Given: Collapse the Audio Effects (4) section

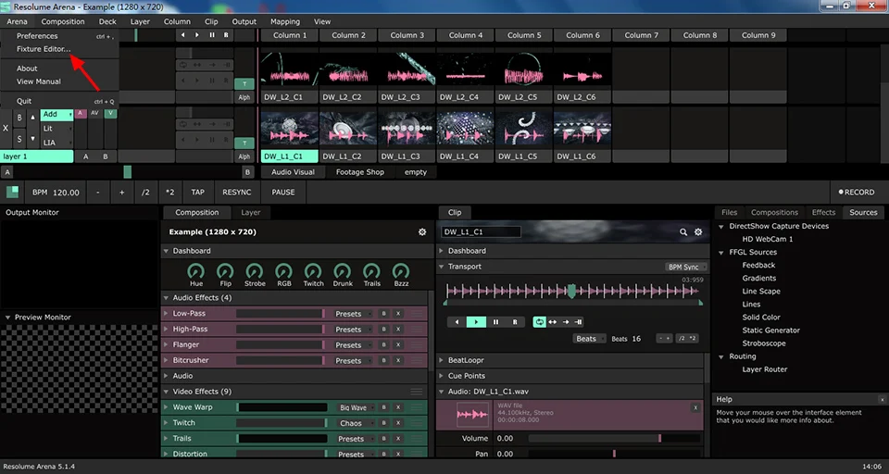Looking at the screenshot, I should click(x=166, y=298).
